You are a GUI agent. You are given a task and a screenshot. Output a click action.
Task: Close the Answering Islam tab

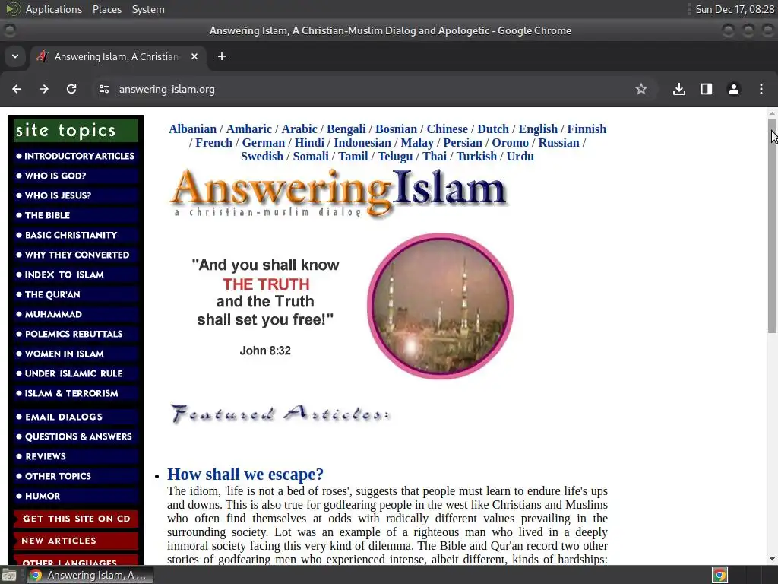pyautogui.click(x=194, y=56)
